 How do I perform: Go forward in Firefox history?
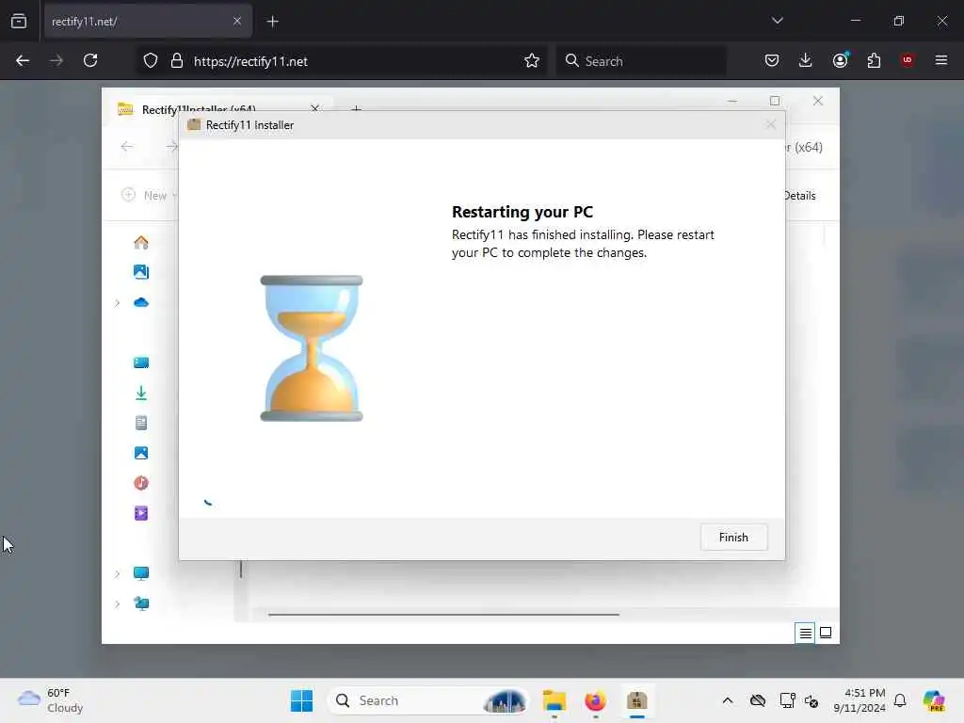pos(56,61)
